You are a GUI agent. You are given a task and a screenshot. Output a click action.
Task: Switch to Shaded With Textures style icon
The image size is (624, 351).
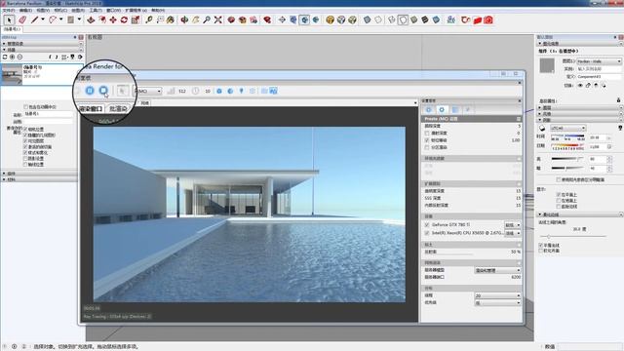pos(425,19)
